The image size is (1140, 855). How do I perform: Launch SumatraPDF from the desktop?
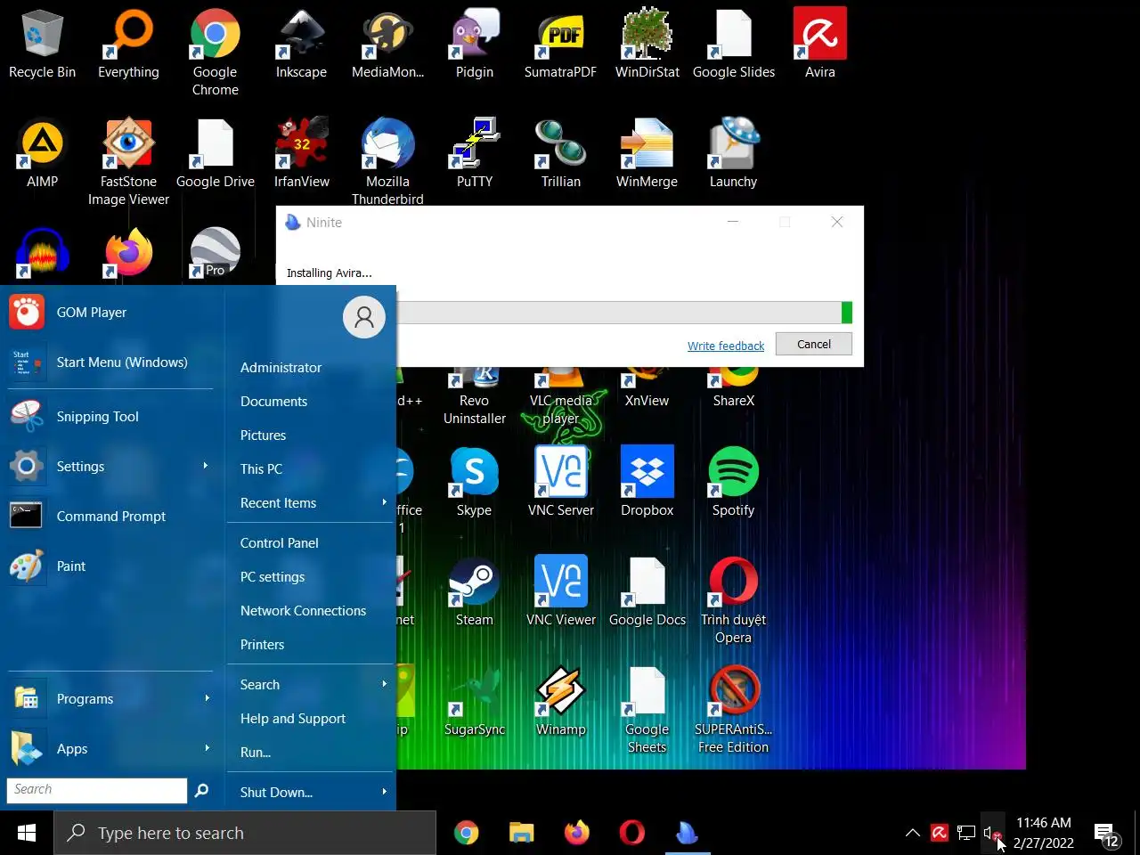(x=560, y=45)
